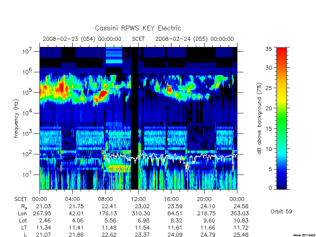Click the Rs value "24.10"
The height and width of the screenshot is (237, 316).
coord(208,206)
